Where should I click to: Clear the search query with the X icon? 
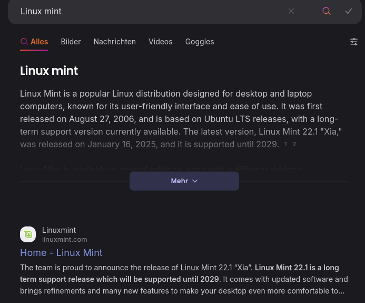(291, 11)
